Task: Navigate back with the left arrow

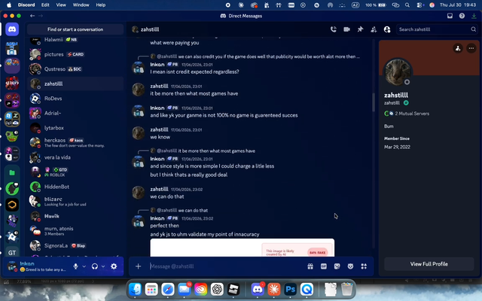Action: (32, 16)
